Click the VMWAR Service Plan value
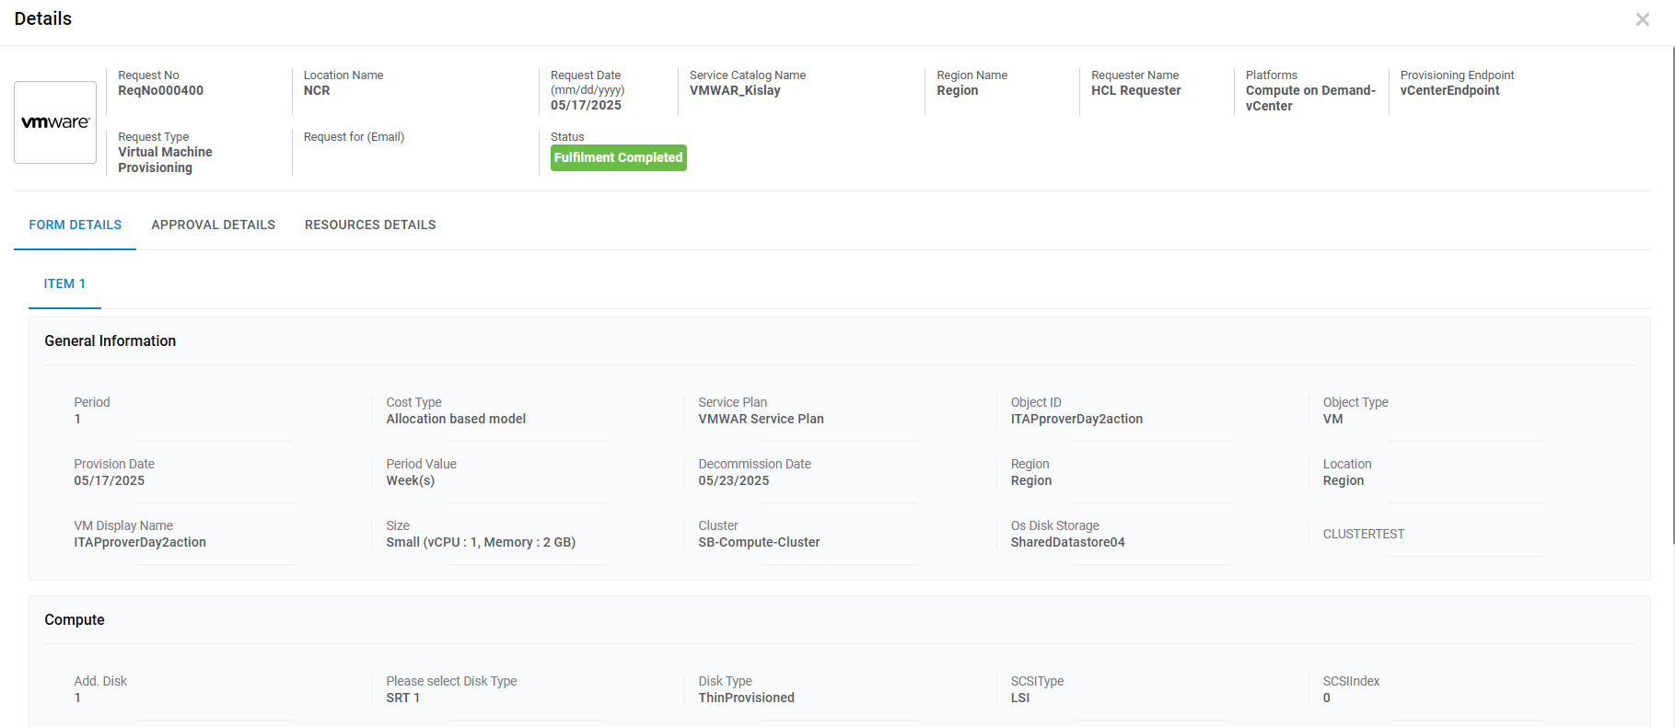Image resolution: width=1675 pixels, height=727 pixels. point(761,419)
